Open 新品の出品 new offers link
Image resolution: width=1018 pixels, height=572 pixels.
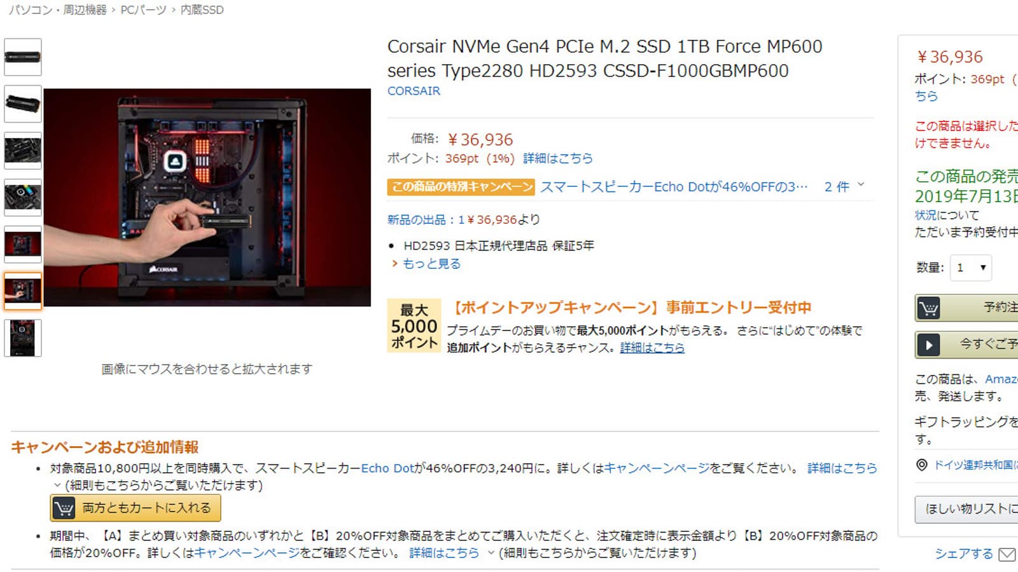click(463, 220)
